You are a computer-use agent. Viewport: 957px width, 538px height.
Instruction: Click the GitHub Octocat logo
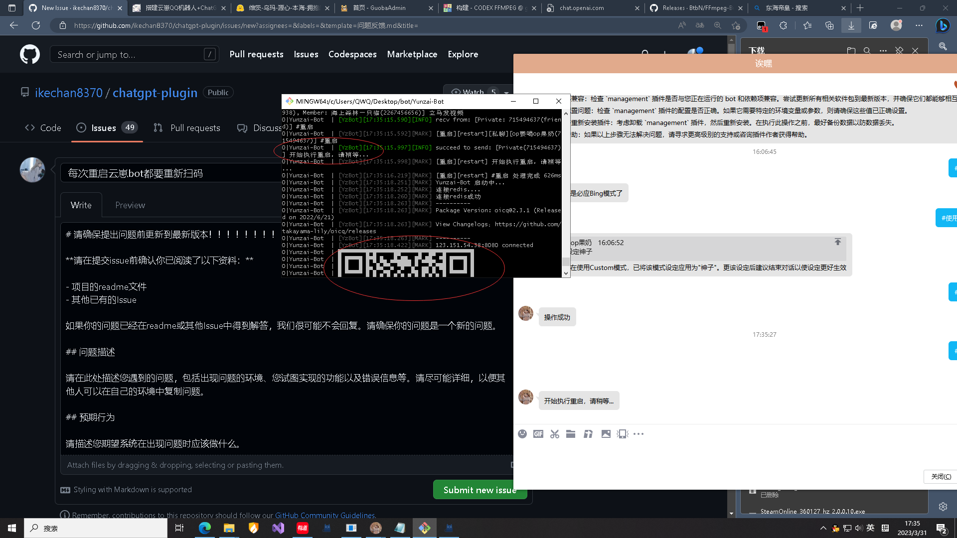point(29,54)
